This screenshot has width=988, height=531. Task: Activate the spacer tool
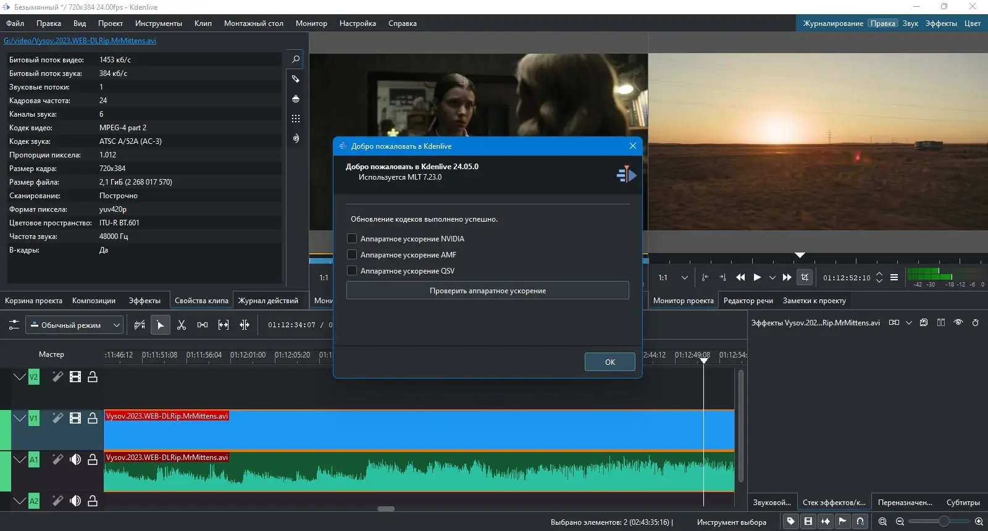203,325
